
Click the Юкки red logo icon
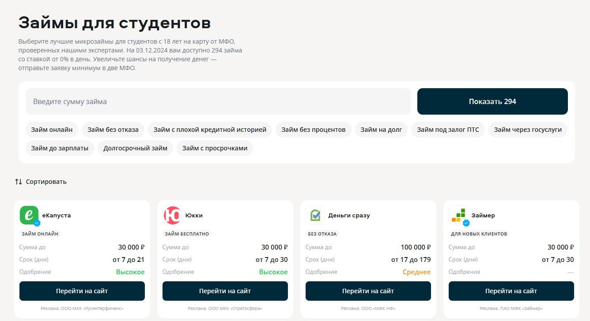tap(172, 215)
